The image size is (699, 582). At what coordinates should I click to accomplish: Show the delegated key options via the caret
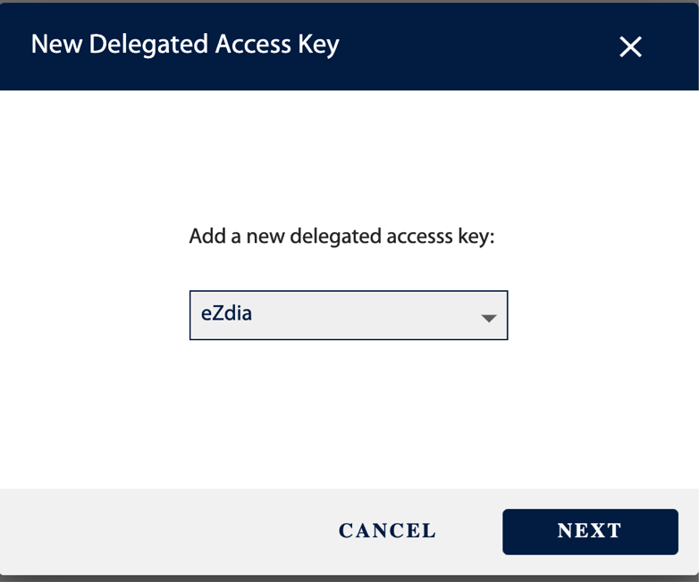[x=489, y=318]
